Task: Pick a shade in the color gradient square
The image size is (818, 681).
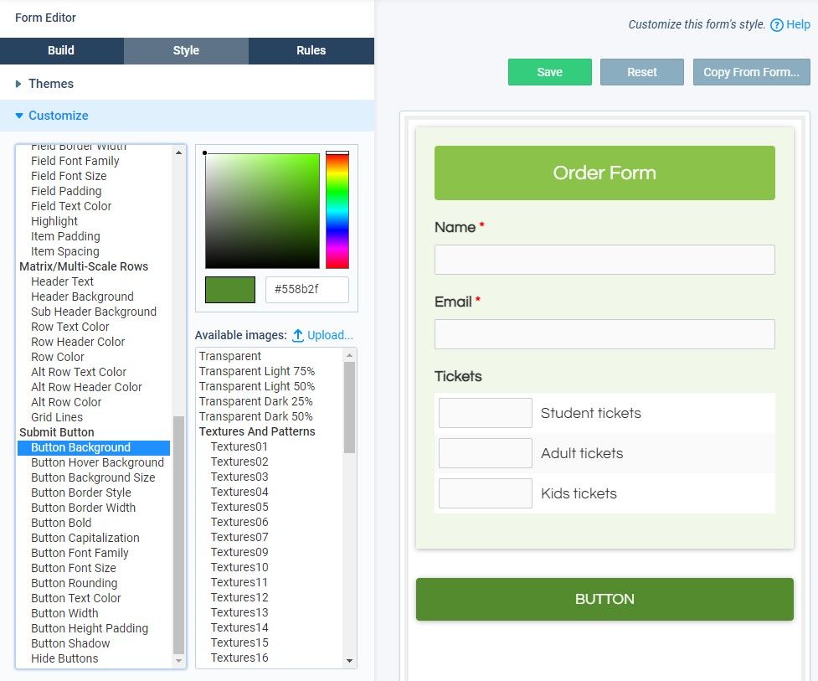Action: (262, 211)
